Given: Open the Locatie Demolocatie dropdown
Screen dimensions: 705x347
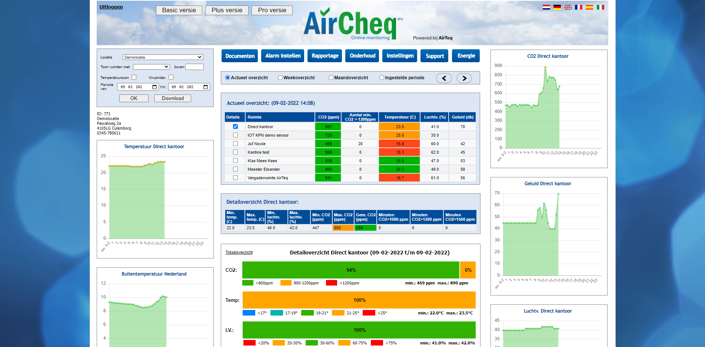Looking at the screenshot, I should pos(163,57).
